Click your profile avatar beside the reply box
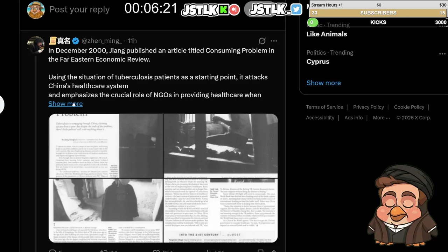This screenshot has height=252, width=448. tap(36, 10)
